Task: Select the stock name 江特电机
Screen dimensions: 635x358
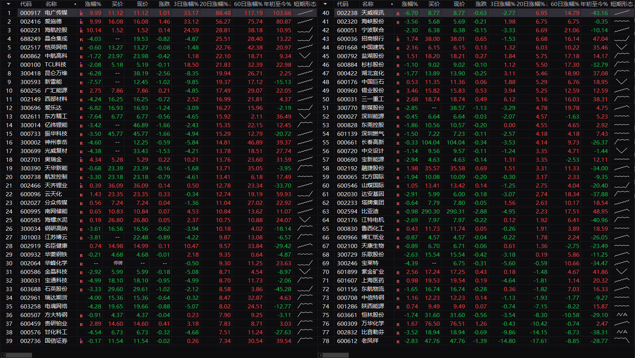Action: pos(373,220)
